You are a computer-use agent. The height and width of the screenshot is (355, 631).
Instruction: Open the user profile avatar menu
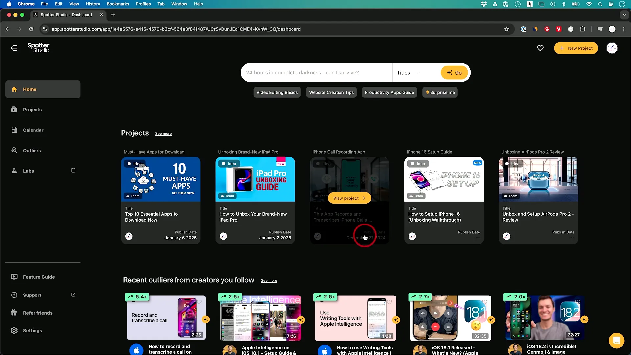[x=612, y=48]
